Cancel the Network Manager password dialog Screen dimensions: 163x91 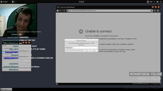point(87,51)
